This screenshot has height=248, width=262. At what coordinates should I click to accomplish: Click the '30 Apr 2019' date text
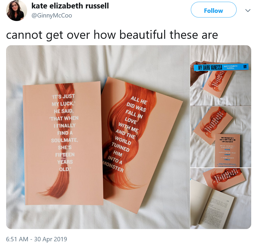[x=51, y=239]
